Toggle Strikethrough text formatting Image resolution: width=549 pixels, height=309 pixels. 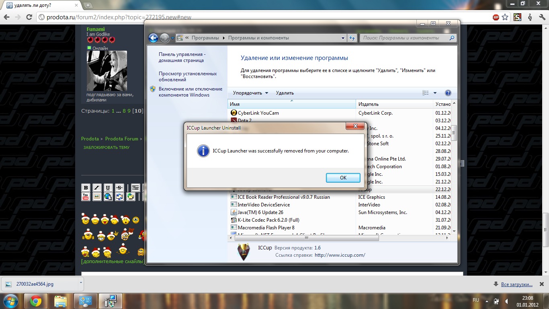119,188
